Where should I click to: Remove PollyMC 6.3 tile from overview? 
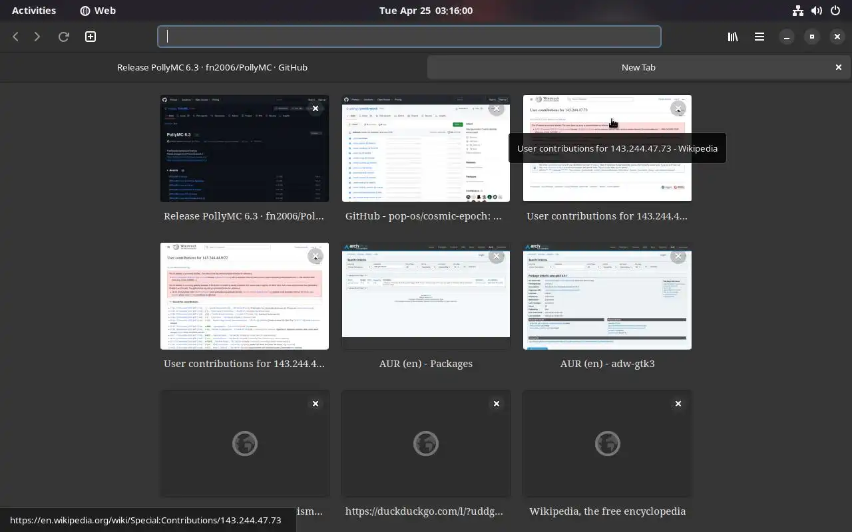click(316, 108)
